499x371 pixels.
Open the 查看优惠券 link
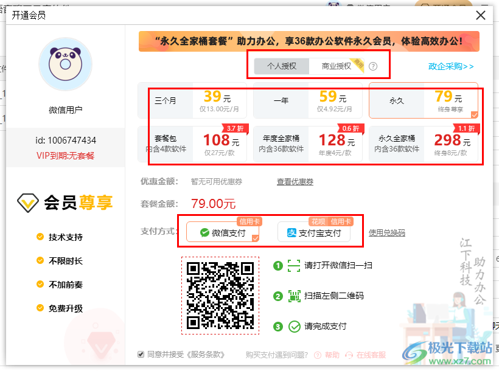(x=295, y=182)
